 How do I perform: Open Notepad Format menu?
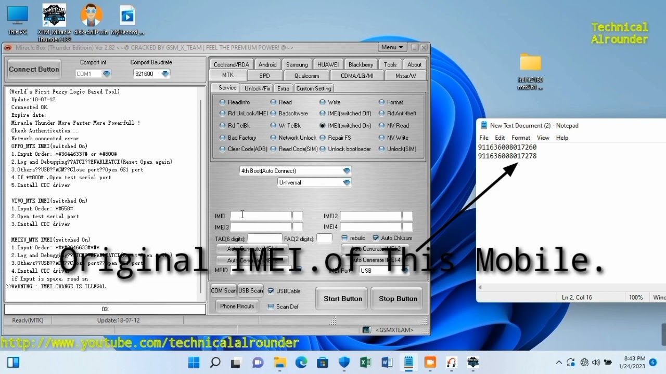click(520, 138)
